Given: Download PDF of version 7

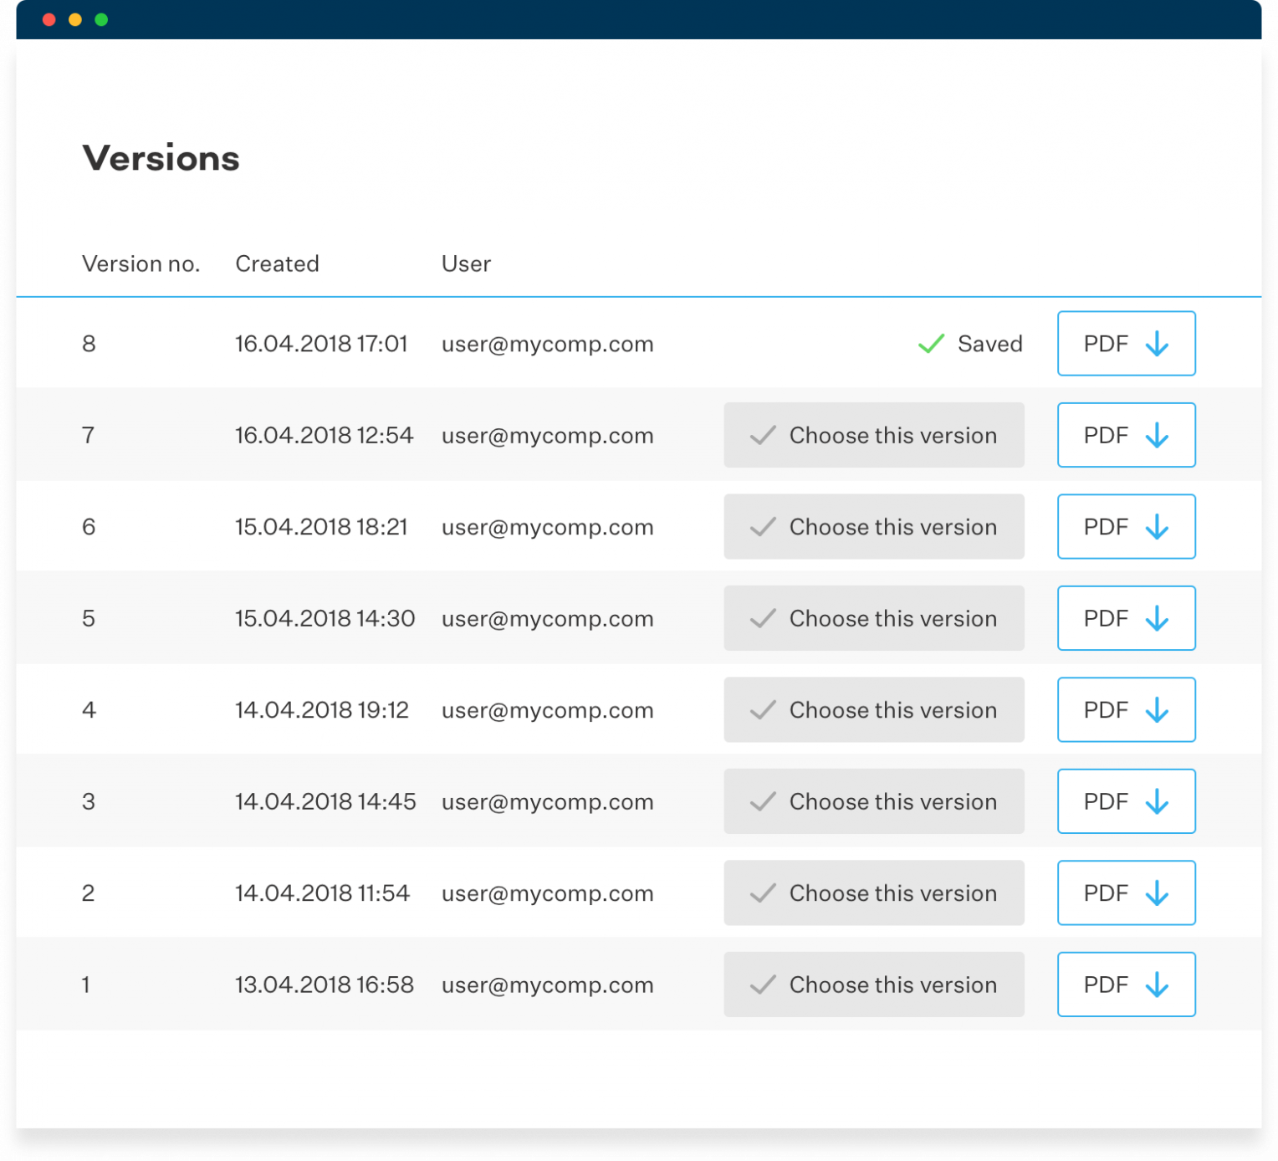Looking at the screenshot, I should [1126, 435].
